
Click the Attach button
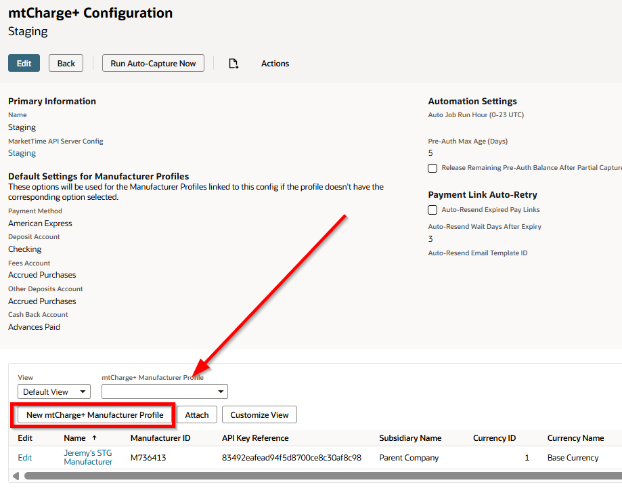click(197, 414)
